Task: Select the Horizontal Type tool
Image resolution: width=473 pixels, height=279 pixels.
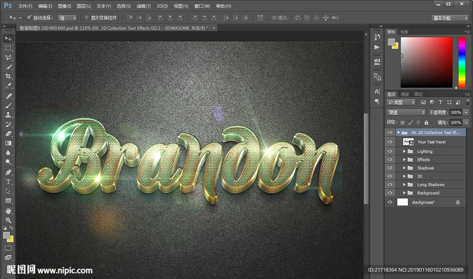Action: 8,182
